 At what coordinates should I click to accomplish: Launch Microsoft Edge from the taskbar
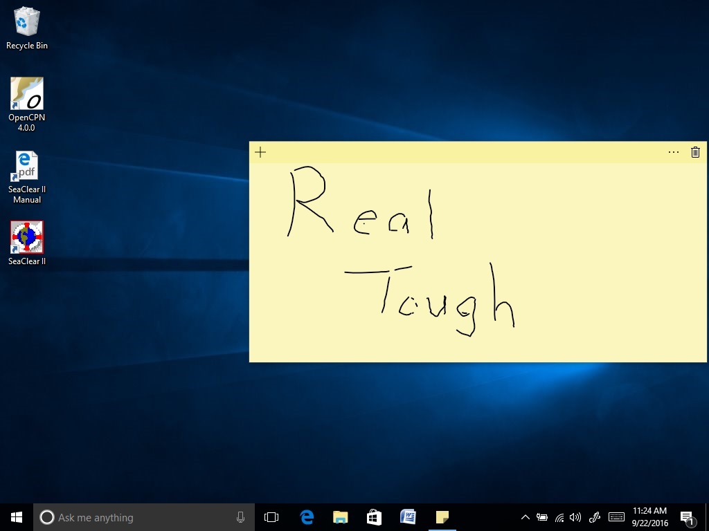click(x=307, y=517)
